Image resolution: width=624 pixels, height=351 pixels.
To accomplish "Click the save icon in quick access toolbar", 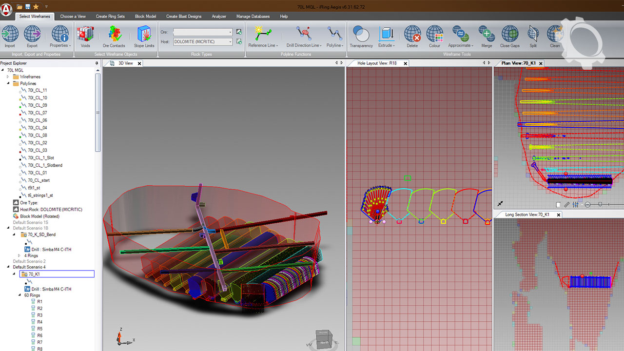I will (x=28, y=7).
